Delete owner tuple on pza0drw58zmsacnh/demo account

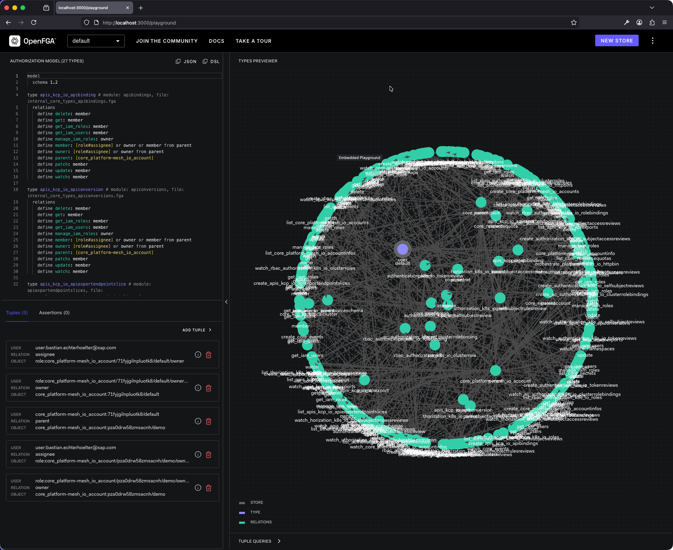[209, 488]
